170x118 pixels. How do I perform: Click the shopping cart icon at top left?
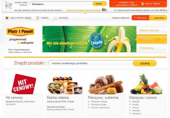[x=8, y=5]
